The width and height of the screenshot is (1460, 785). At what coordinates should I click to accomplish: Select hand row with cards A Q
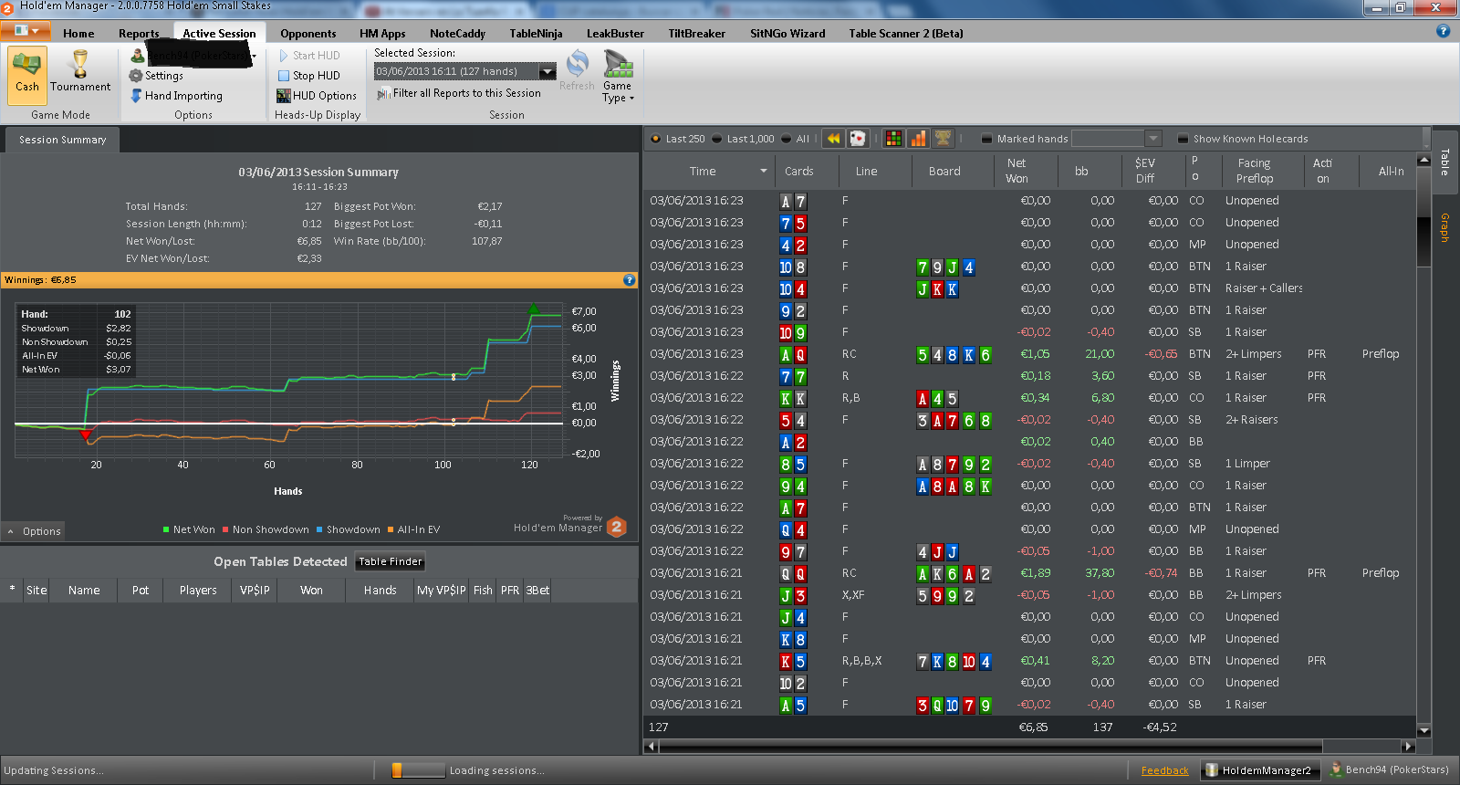pyautogui.click(x=1031, y=354)
